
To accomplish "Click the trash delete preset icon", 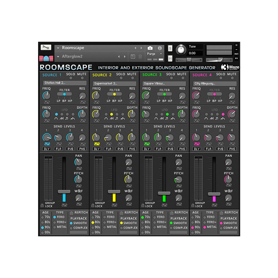I will pyautogui.click(x=140, y=57).
